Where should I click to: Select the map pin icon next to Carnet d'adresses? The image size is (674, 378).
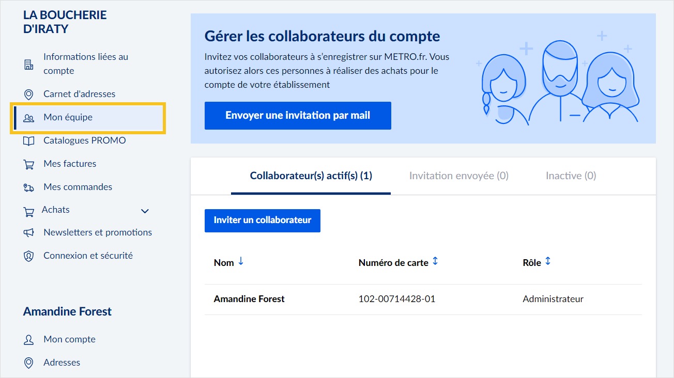pos(29,93)
